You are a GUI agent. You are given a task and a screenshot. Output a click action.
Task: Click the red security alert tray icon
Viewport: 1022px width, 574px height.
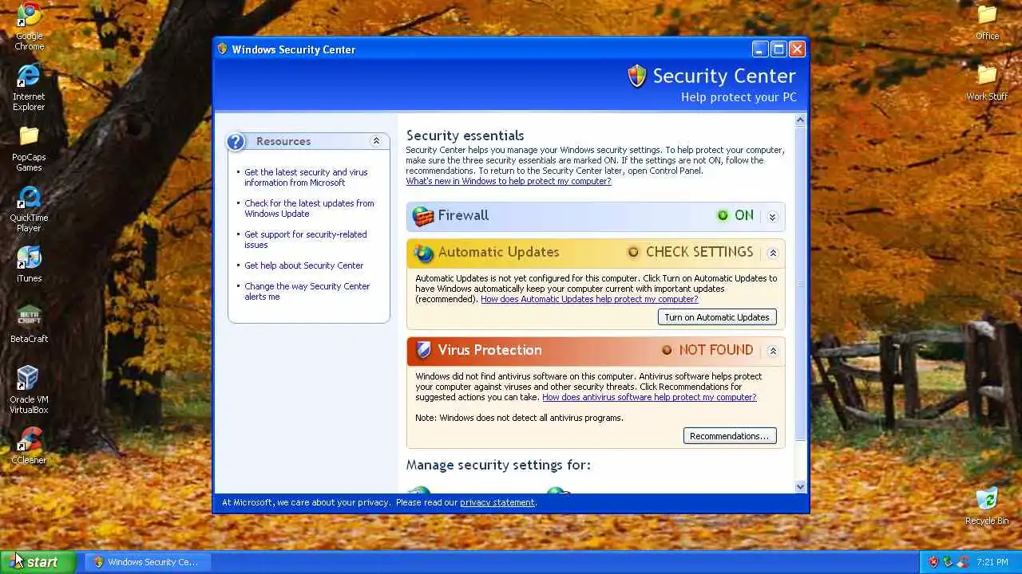coord(933,562)
